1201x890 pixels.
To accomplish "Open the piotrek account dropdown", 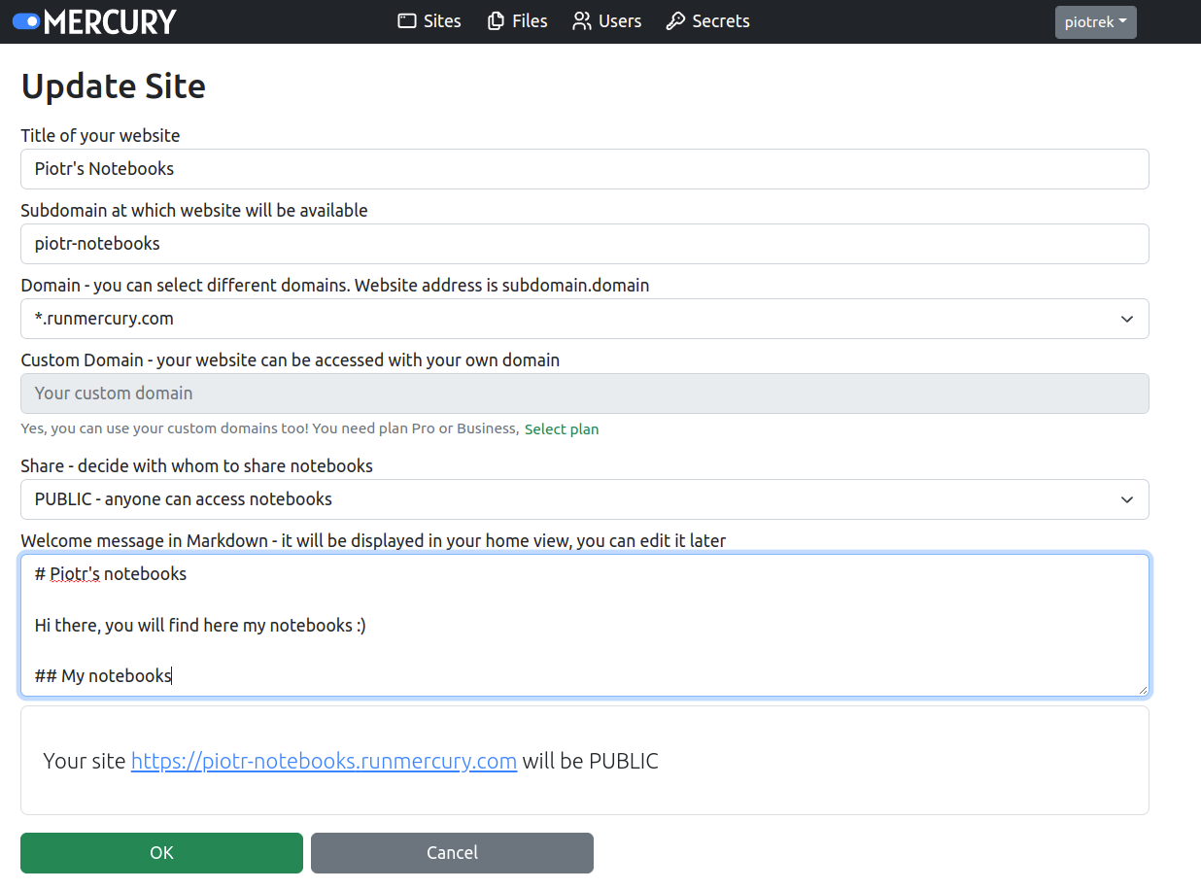I will click(x=1095, y=22).
